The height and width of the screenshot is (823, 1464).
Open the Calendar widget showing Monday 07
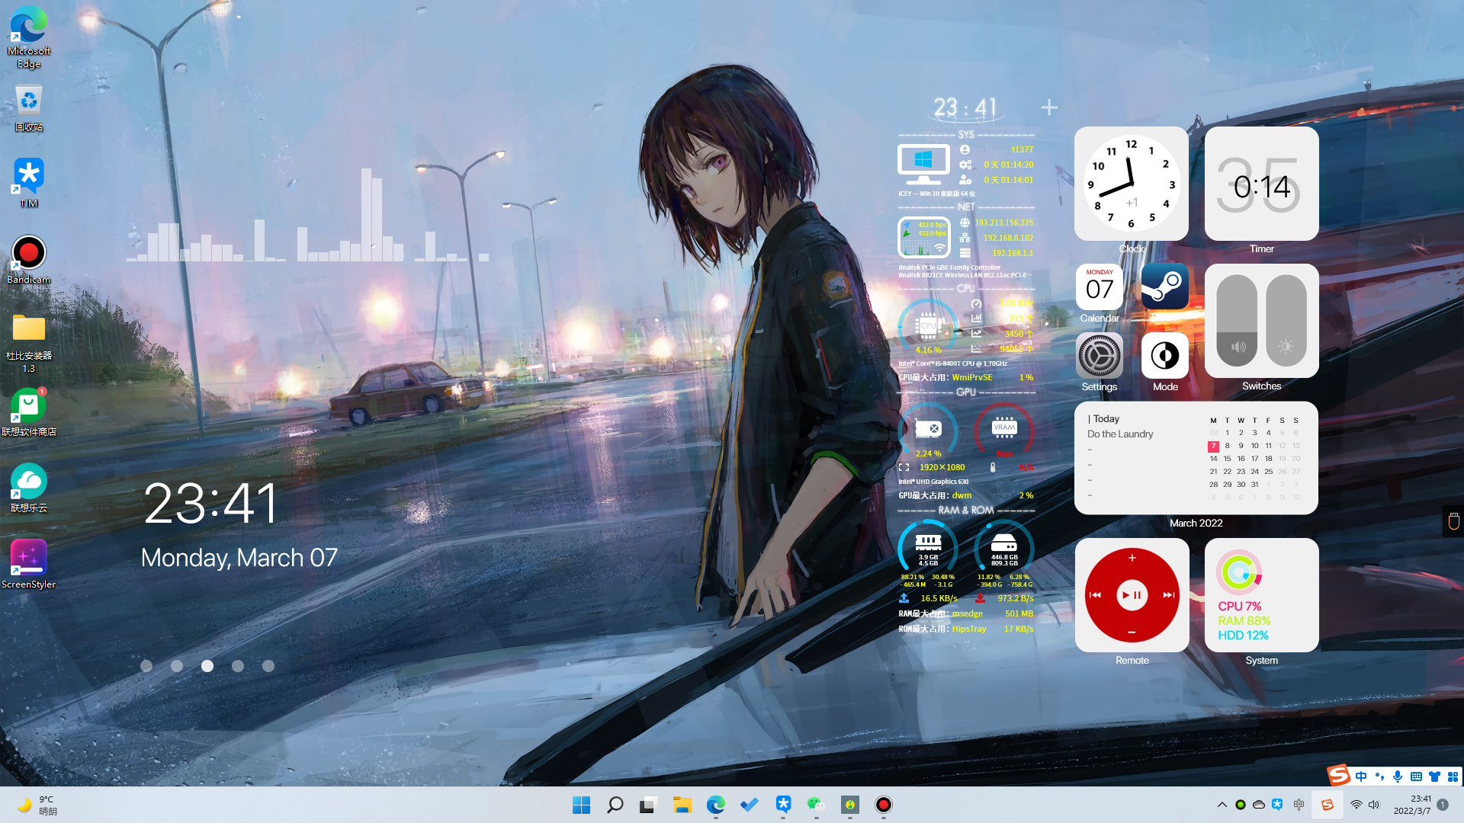(x=1099, y=287)
